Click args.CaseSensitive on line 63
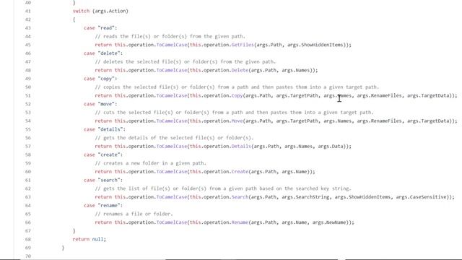Image resolution: width=462 pixels, height=260 pixels. (x=421, y=197)
